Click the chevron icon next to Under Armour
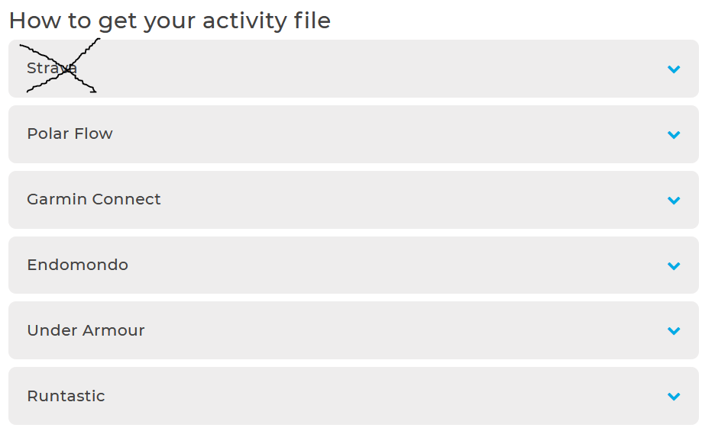Viewport: 702px width, 431px height. click(x=673, y=331)
